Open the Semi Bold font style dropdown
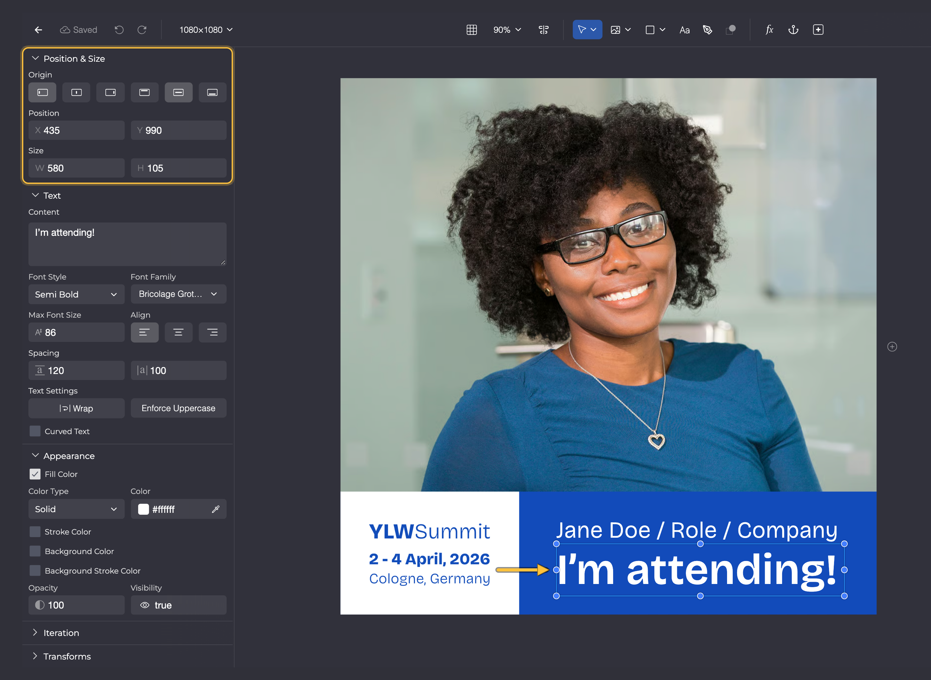Viewport: 931px width, 680px height. [76, 294]
